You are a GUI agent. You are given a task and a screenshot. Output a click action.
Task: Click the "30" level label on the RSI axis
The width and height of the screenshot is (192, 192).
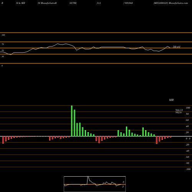coord(3,56)
